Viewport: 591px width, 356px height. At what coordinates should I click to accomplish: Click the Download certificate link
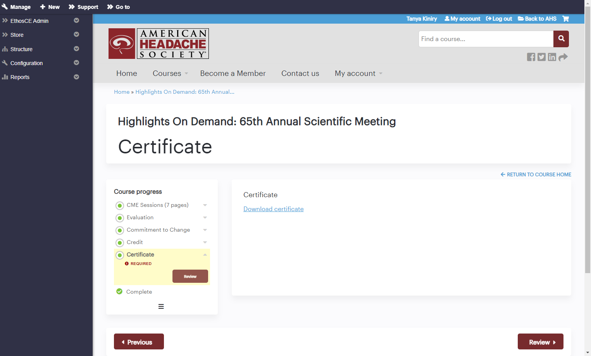[274, 209]
